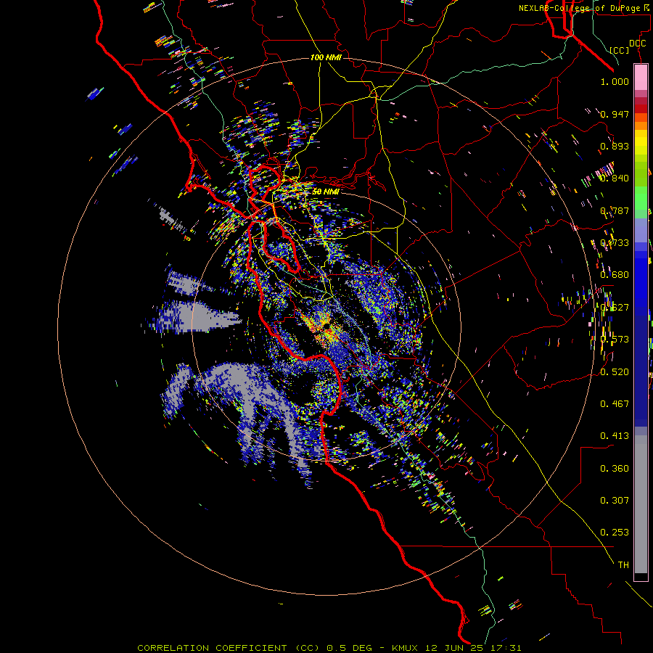The width and height of the screenshot is (653, 653).
Task: Click the DCC label above the color scale
Action: click(637, 44)
